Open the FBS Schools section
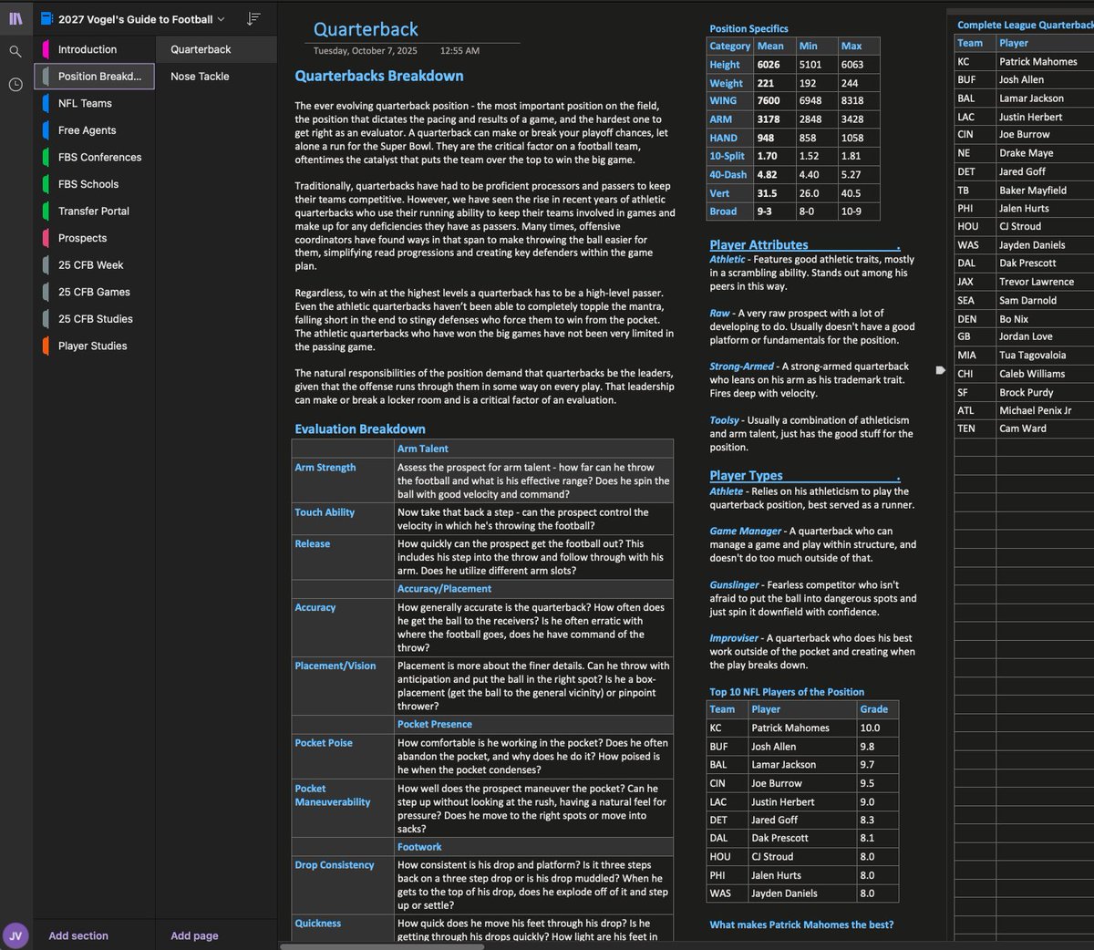1094x950 pixels. [x=95, y=184]
